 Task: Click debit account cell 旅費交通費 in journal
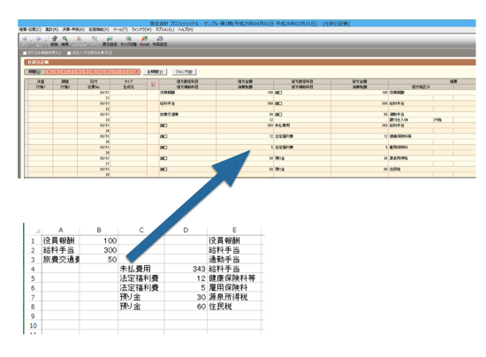187,114
